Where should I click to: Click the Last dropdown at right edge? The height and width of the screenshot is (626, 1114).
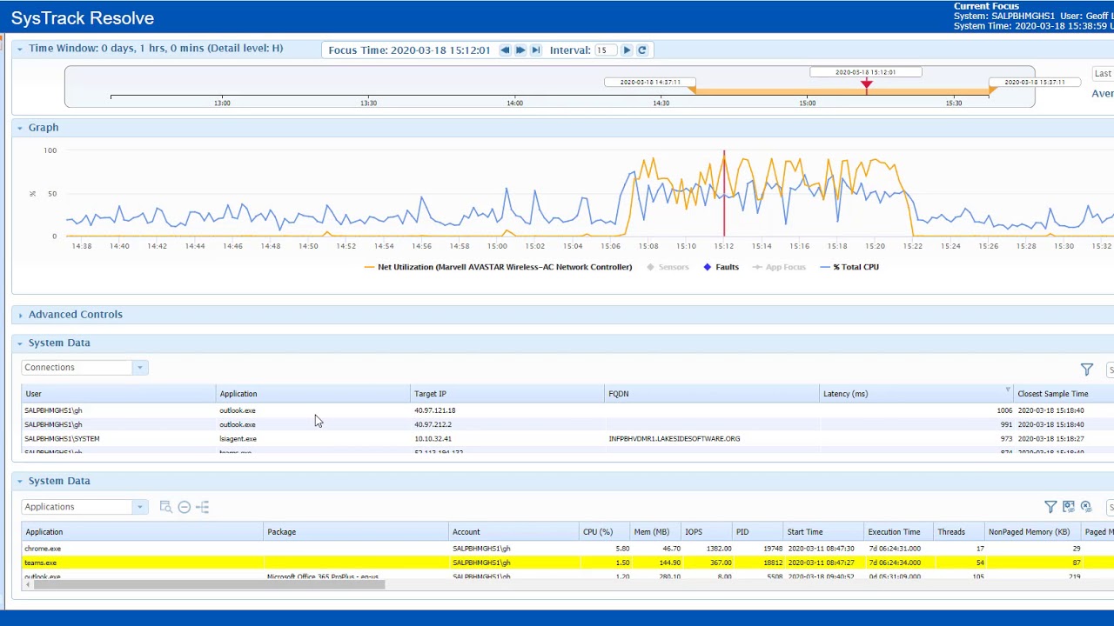point(1104,74)
